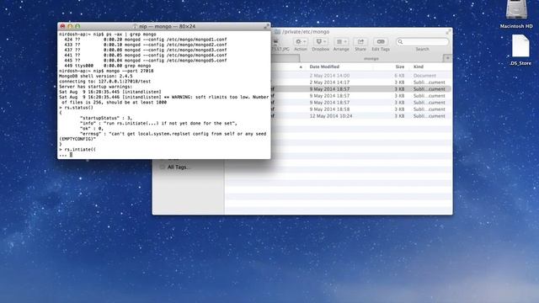Image resolution: width=539 pixels, height=303 pixels.
Task: Zoom the Terminal with green button
Action: [x=77, y=26]
